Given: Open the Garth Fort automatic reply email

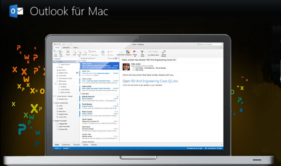Looking at the screenshot, I should [100, 73].
